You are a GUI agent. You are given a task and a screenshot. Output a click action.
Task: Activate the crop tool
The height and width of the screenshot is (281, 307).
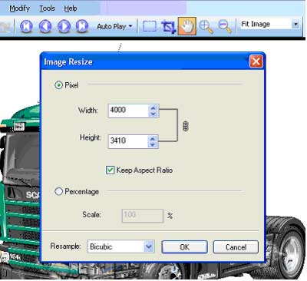click(168, 27)
